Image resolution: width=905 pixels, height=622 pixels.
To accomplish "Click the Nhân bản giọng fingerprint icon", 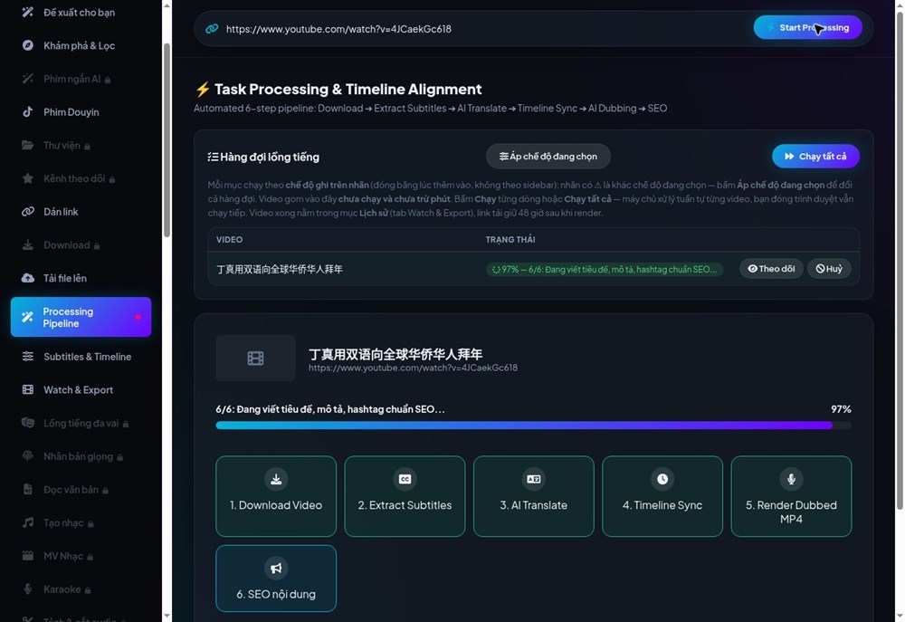I will point(28,456).
